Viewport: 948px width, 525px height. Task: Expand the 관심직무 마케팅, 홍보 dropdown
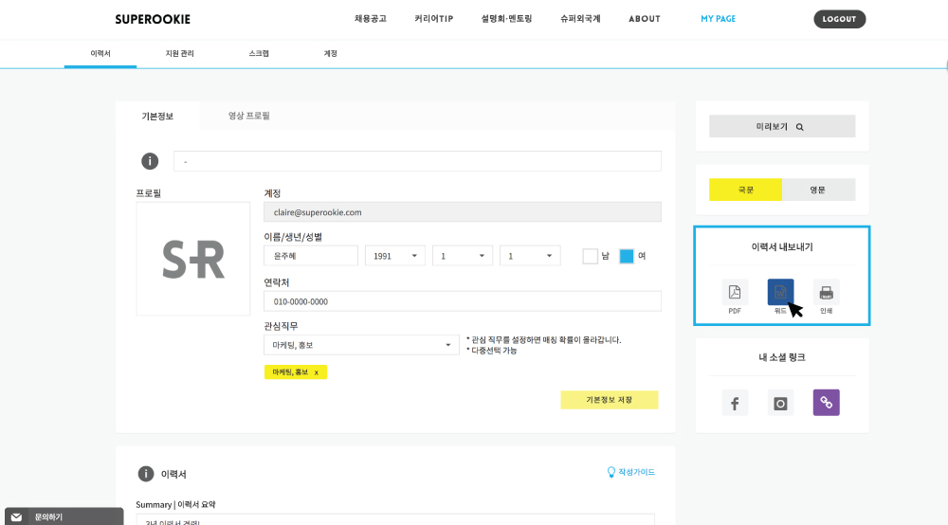(361, 345)
